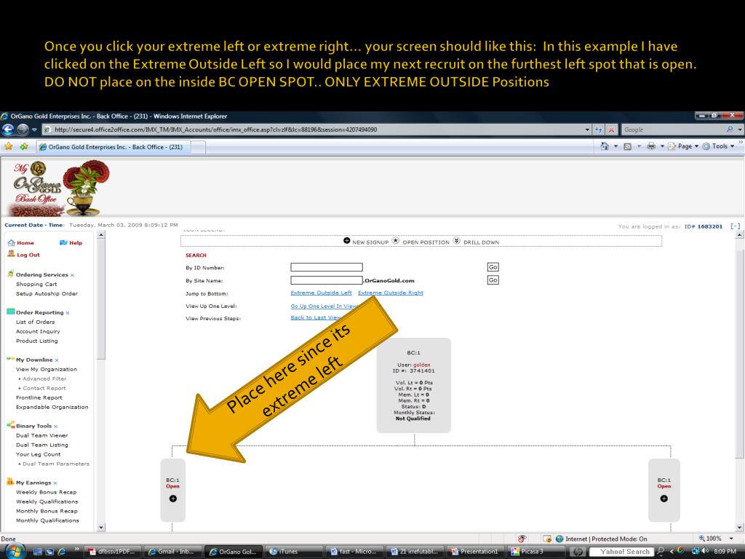Click the browser Forward arrow button
Viewport: 745px width, 559px height.
click(x=23, y=130)
